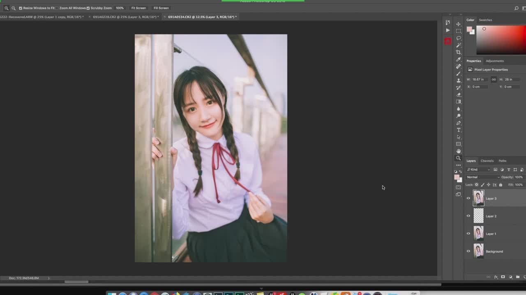Select the Rectangle shape tool
Image resolution: width=526 pixels, height=295 pixels.
(459, 144)
